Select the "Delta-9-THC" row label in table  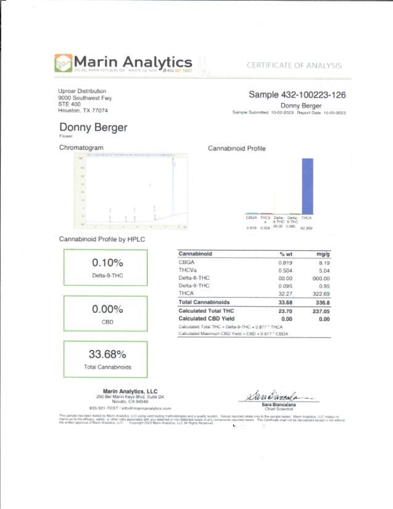[x=194, y=286]
